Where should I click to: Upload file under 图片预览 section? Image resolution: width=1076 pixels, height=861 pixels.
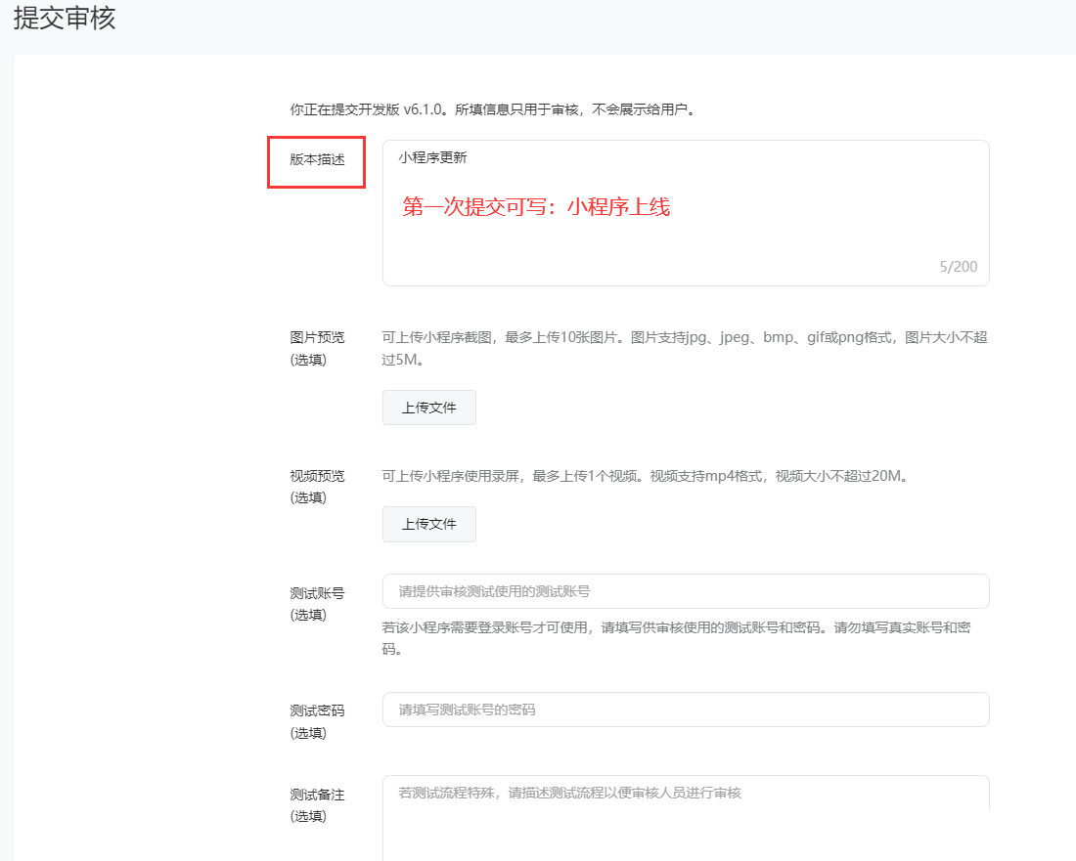click(428, 408)
